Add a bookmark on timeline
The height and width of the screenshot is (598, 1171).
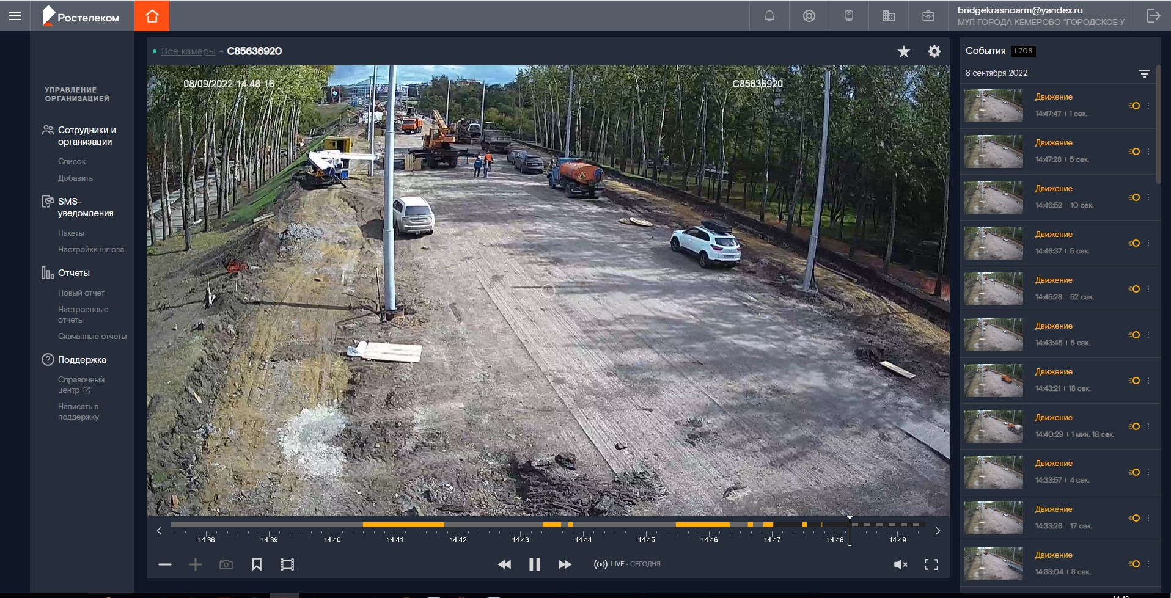pos(257,564)
